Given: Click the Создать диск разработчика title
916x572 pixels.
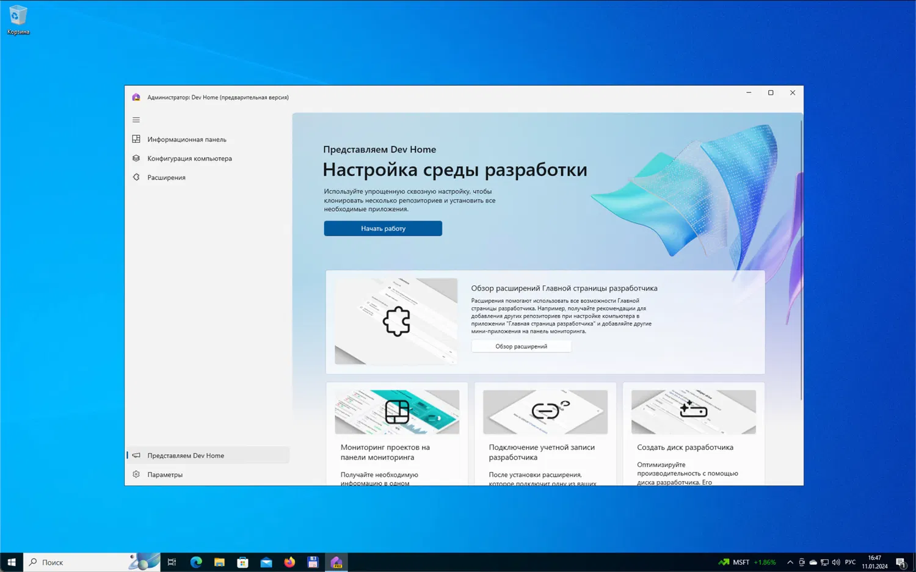Looking at the screenshot, I should click(x=685, y=447).
